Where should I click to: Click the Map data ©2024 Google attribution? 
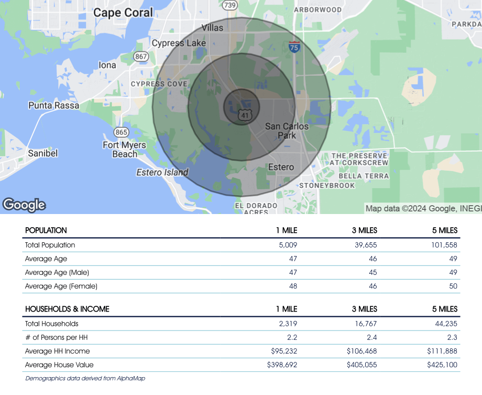click(422, 208)
